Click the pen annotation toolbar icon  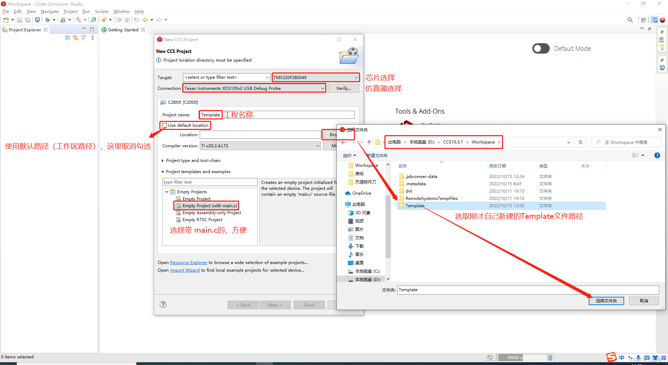pyautogui.click(x=104, y=20)
